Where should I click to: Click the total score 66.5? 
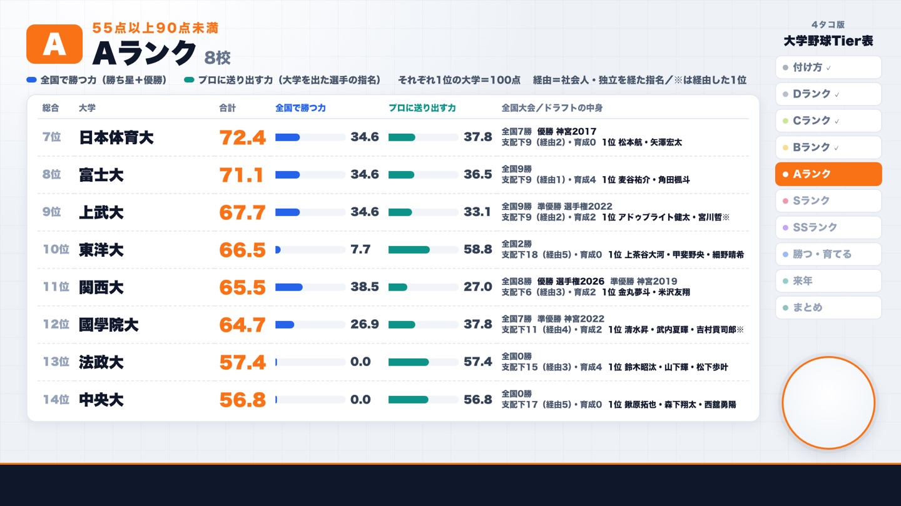[x=243, y=250]
